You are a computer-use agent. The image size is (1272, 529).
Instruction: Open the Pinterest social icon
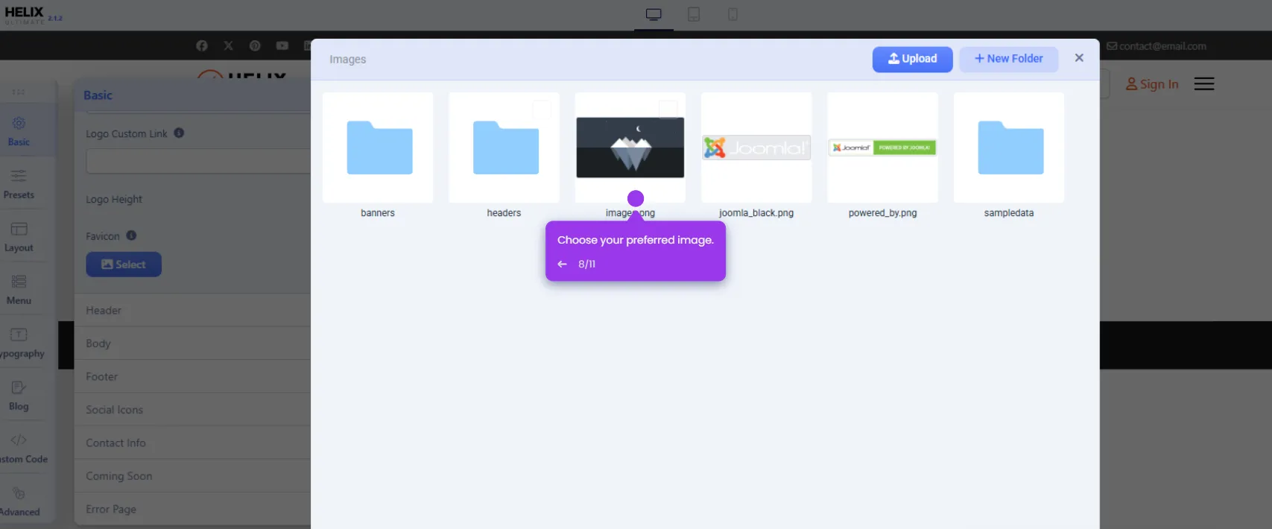tap(255, 46)
